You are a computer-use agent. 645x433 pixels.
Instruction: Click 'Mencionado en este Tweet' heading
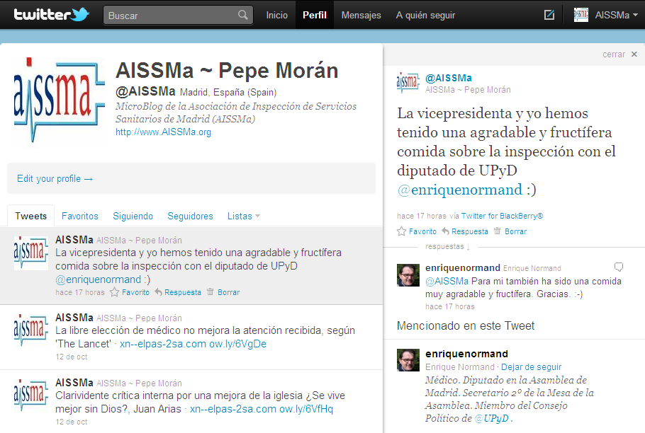coord(466,326)
